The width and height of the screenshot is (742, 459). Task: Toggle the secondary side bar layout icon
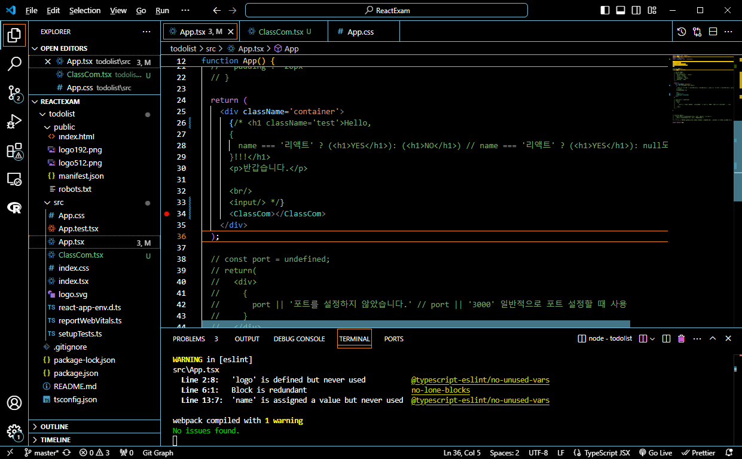click(x=636, y=10)
